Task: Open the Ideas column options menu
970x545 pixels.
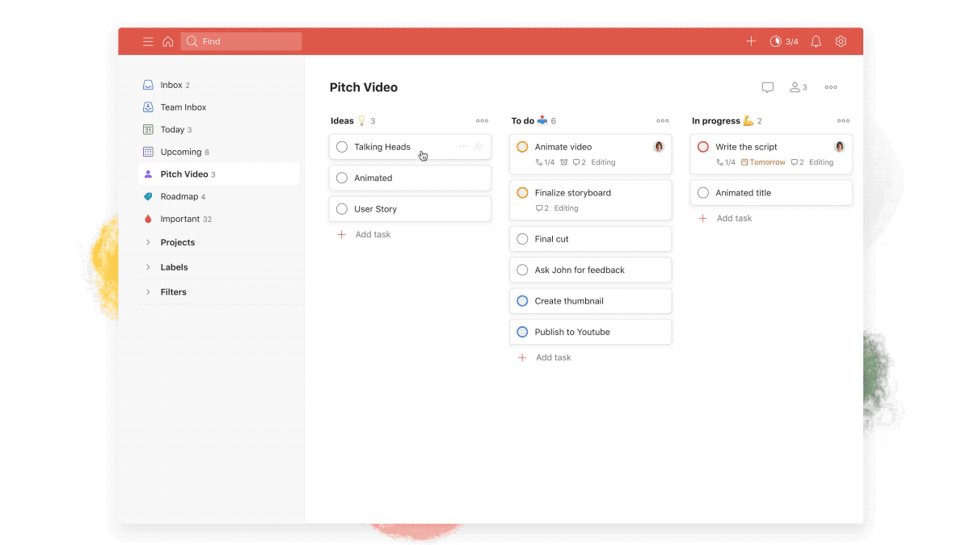Action: tap(482, 120)
